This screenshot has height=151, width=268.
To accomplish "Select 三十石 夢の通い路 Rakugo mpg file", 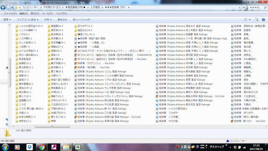I will [191, 38].
